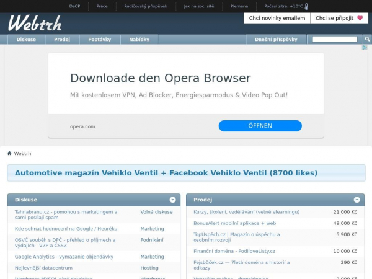Open Download den Opera Browser ad headline

(161, 78)
